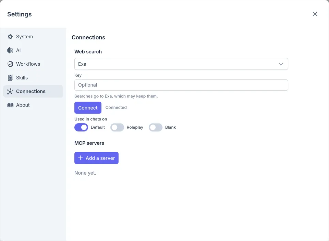
Task: Click the chevron arrow of the Exa dropdown
Action: pos(281,64)
